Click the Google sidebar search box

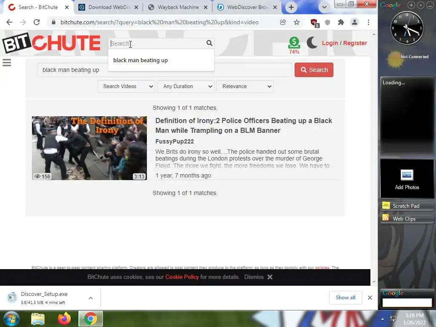click(x=407, y=303)
